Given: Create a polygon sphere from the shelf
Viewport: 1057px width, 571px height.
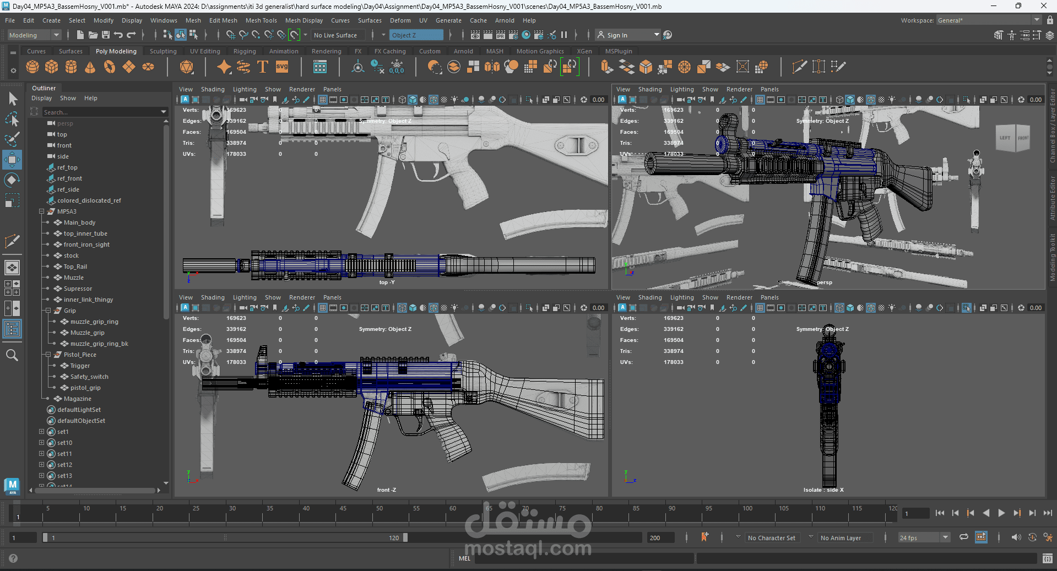Looking at the screenshot, I should coord(32,67).
